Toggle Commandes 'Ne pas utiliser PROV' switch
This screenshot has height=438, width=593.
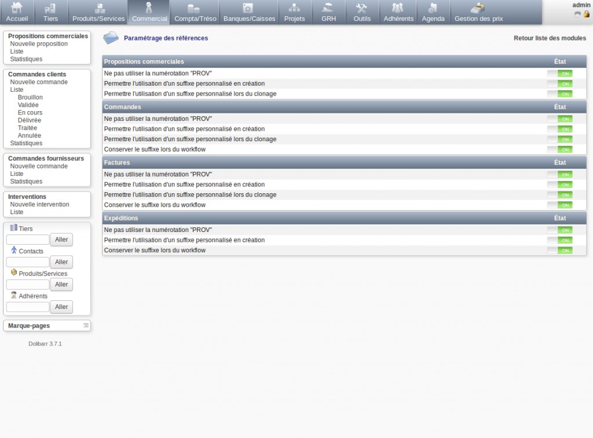tap(560, 119)
